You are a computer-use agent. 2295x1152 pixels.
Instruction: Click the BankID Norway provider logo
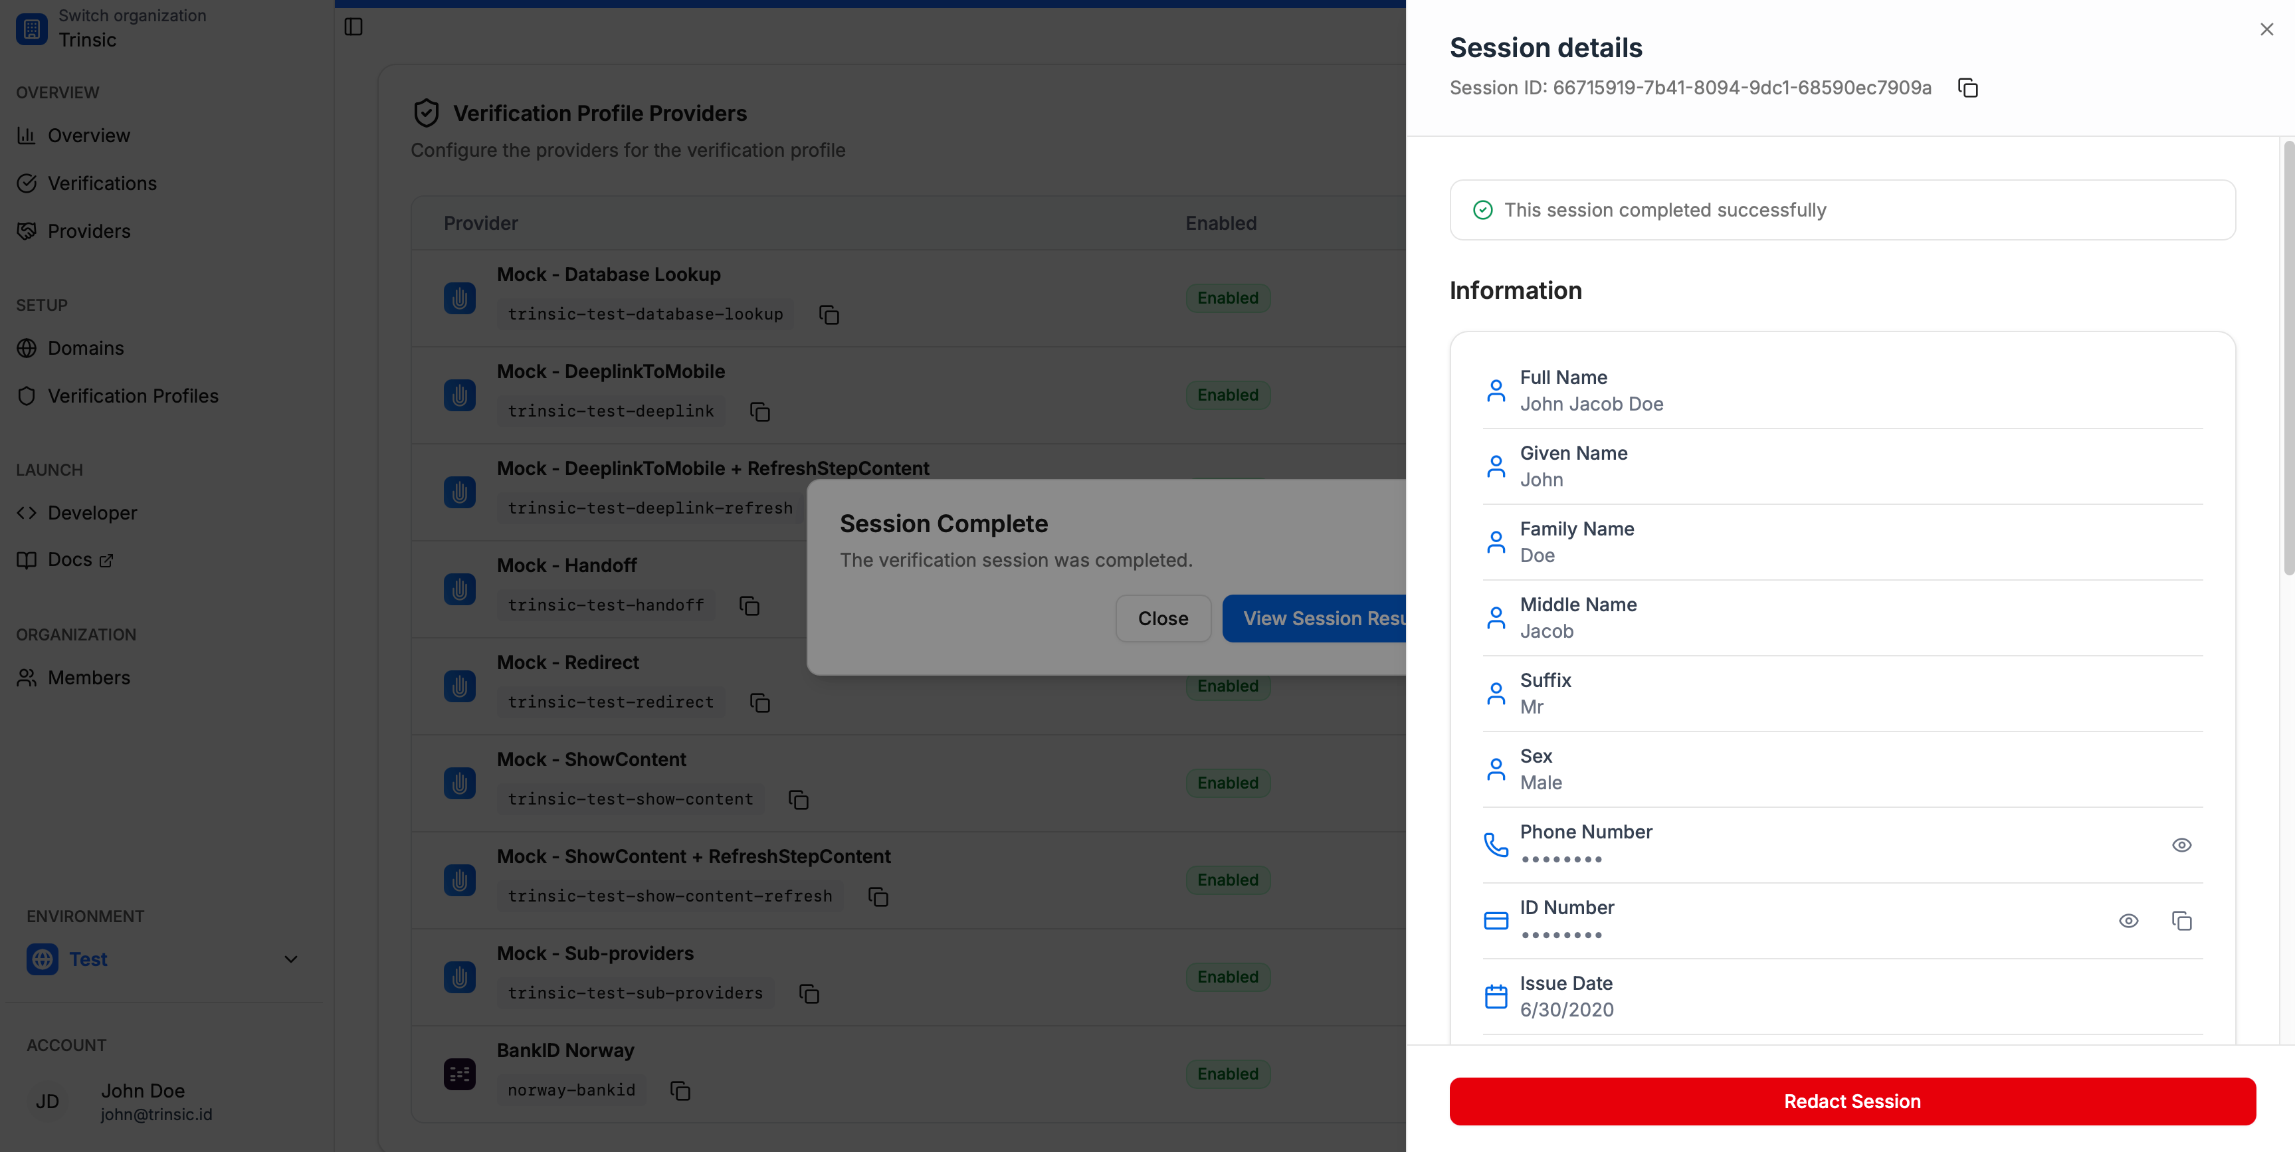point(460,1074)
